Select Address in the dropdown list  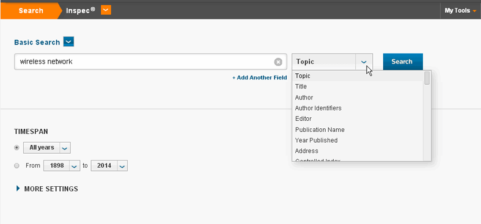(358, 151)
